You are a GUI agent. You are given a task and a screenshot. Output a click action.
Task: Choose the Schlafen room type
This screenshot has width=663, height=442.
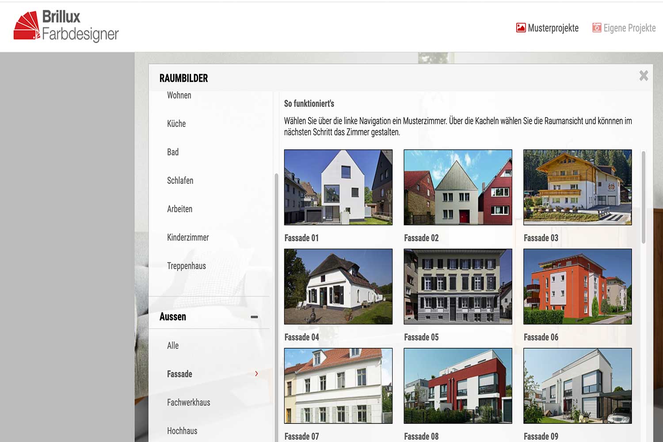click(180, 180)
